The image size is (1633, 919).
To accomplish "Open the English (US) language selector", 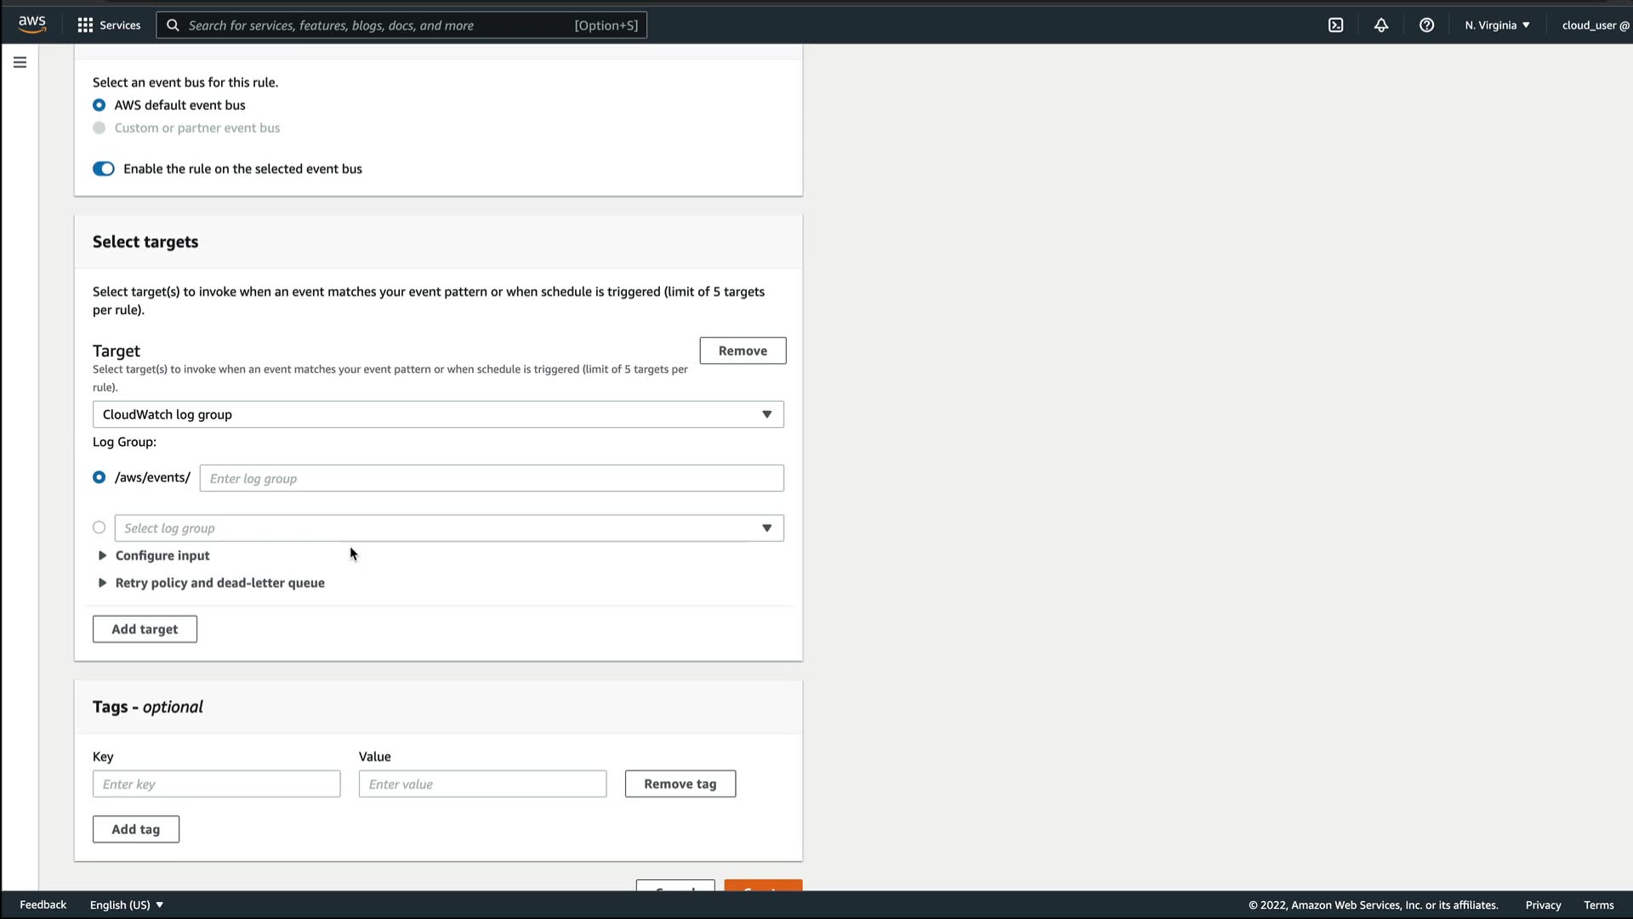I will (126, 905).
